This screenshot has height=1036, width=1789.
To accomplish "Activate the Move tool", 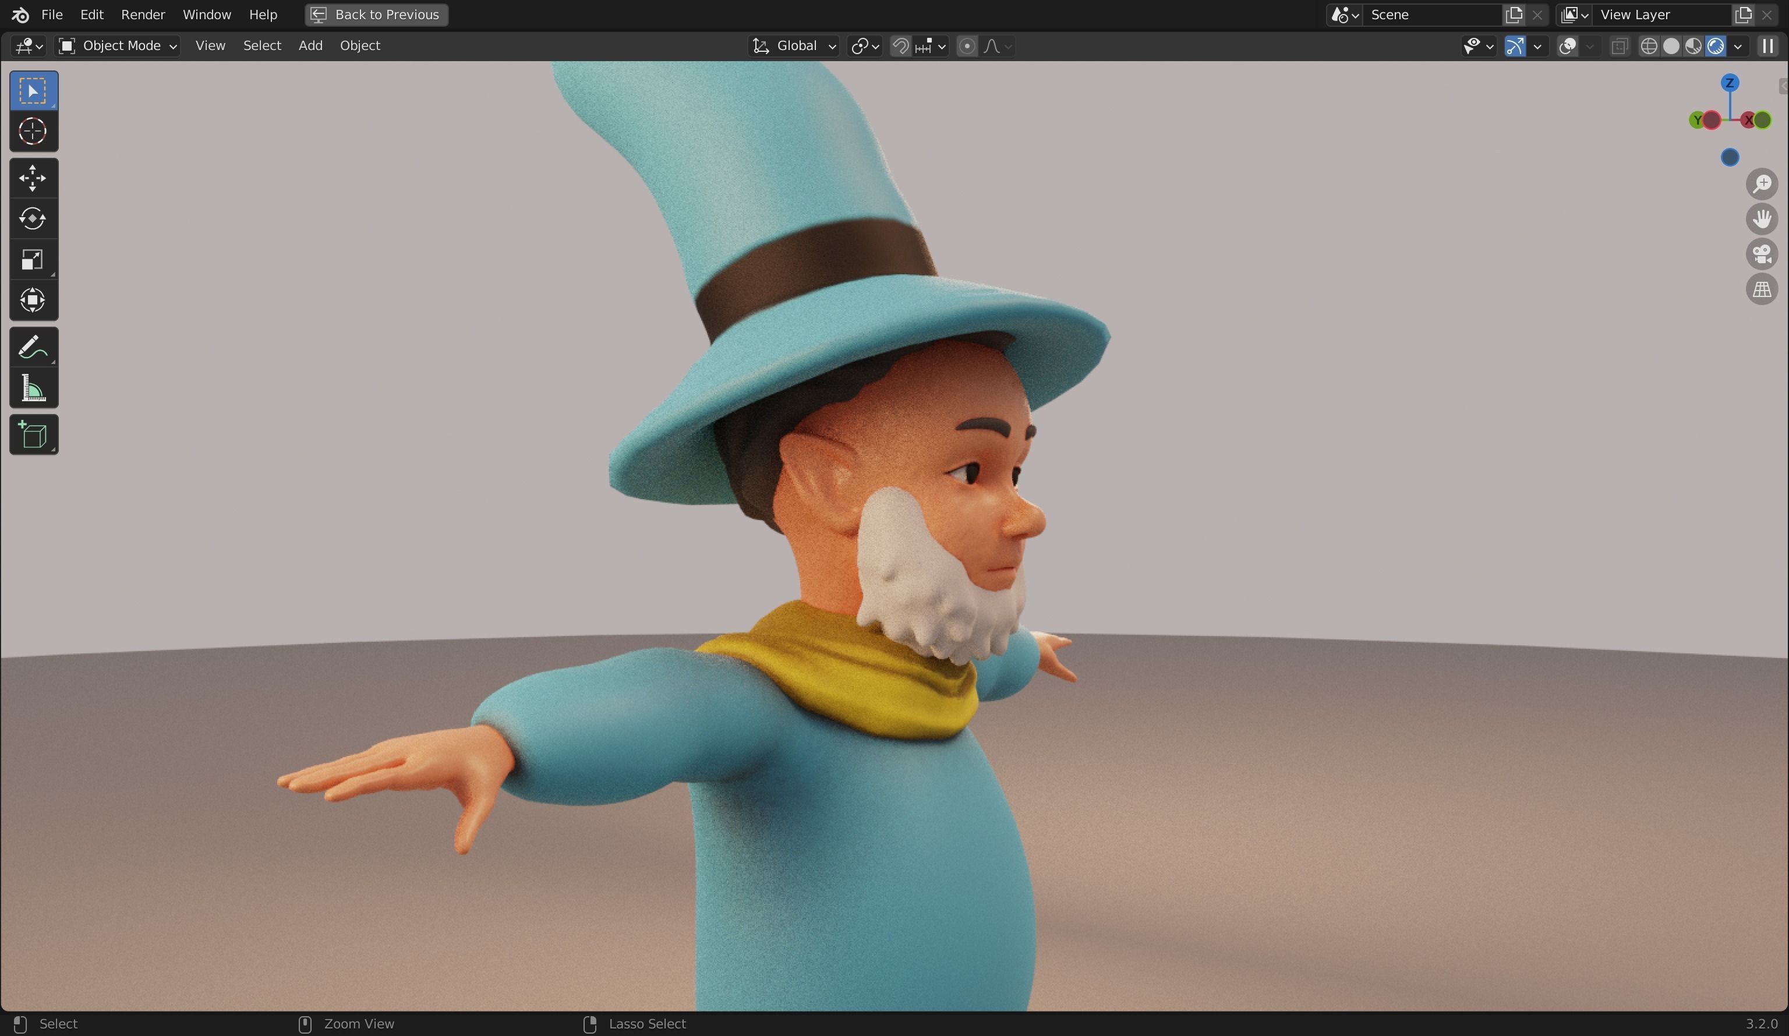I will [x=33, y=178].
